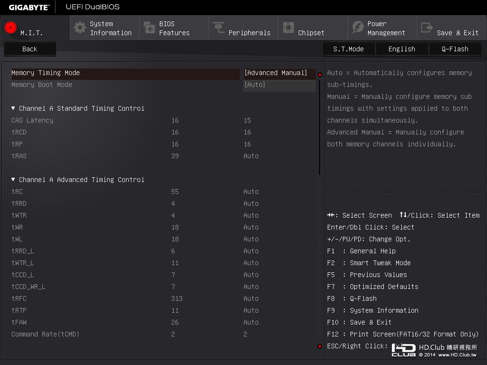
Task: Click the Save & Exit door icon
Action: click(427, 28)
